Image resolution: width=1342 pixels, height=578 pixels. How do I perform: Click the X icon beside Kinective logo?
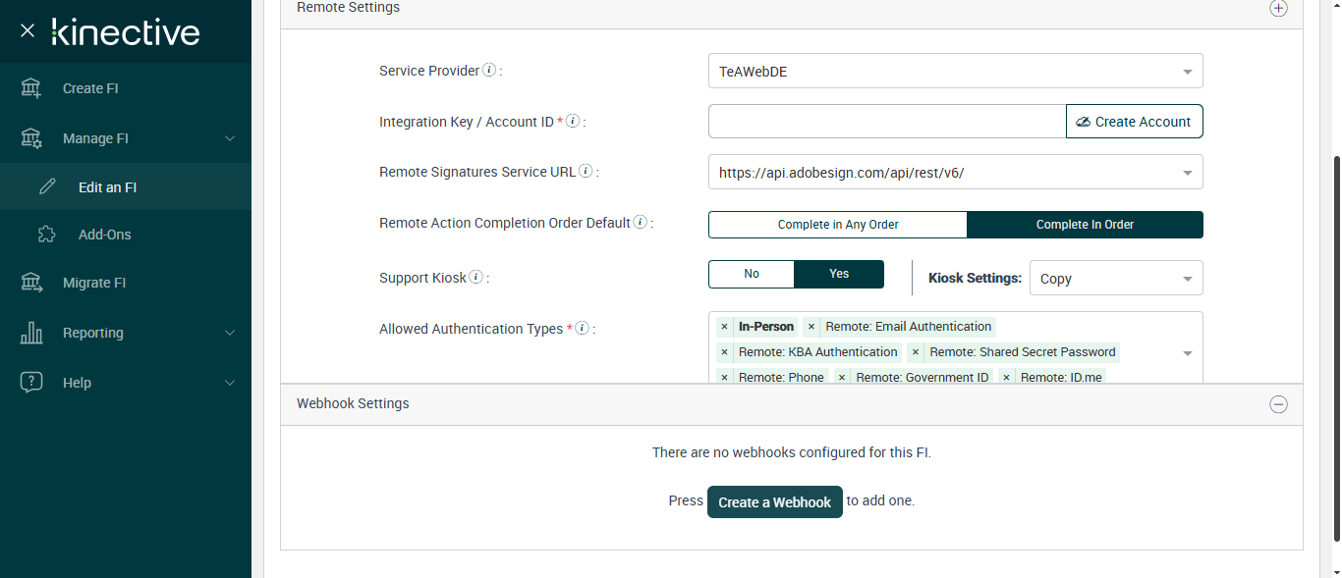28,30
